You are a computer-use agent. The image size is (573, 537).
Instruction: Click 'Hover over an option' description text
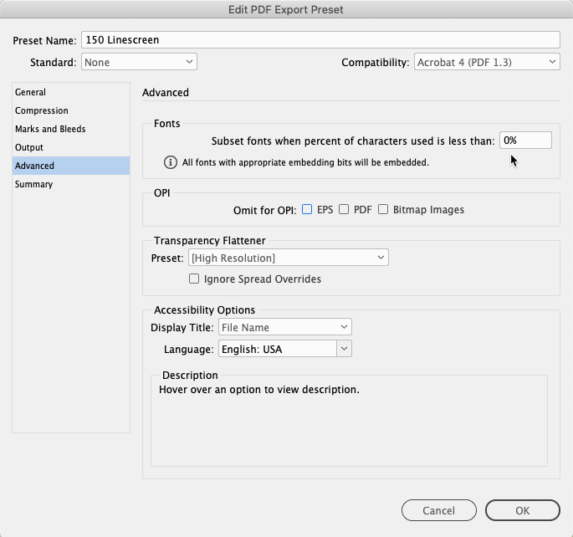pos(259,390)
